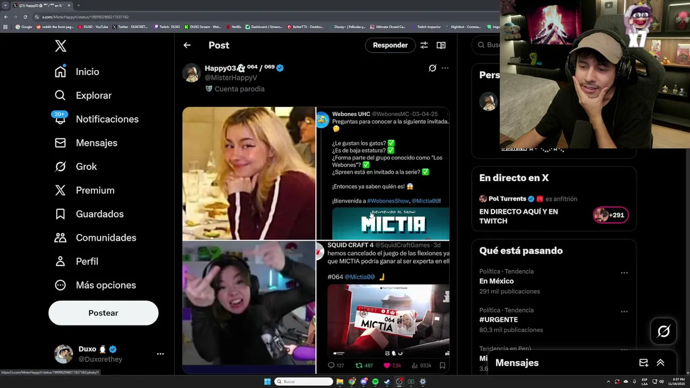Screen dimensions: 690x388
Task: Click the Duxo profile avatar
Action: (x=64, y=354)
